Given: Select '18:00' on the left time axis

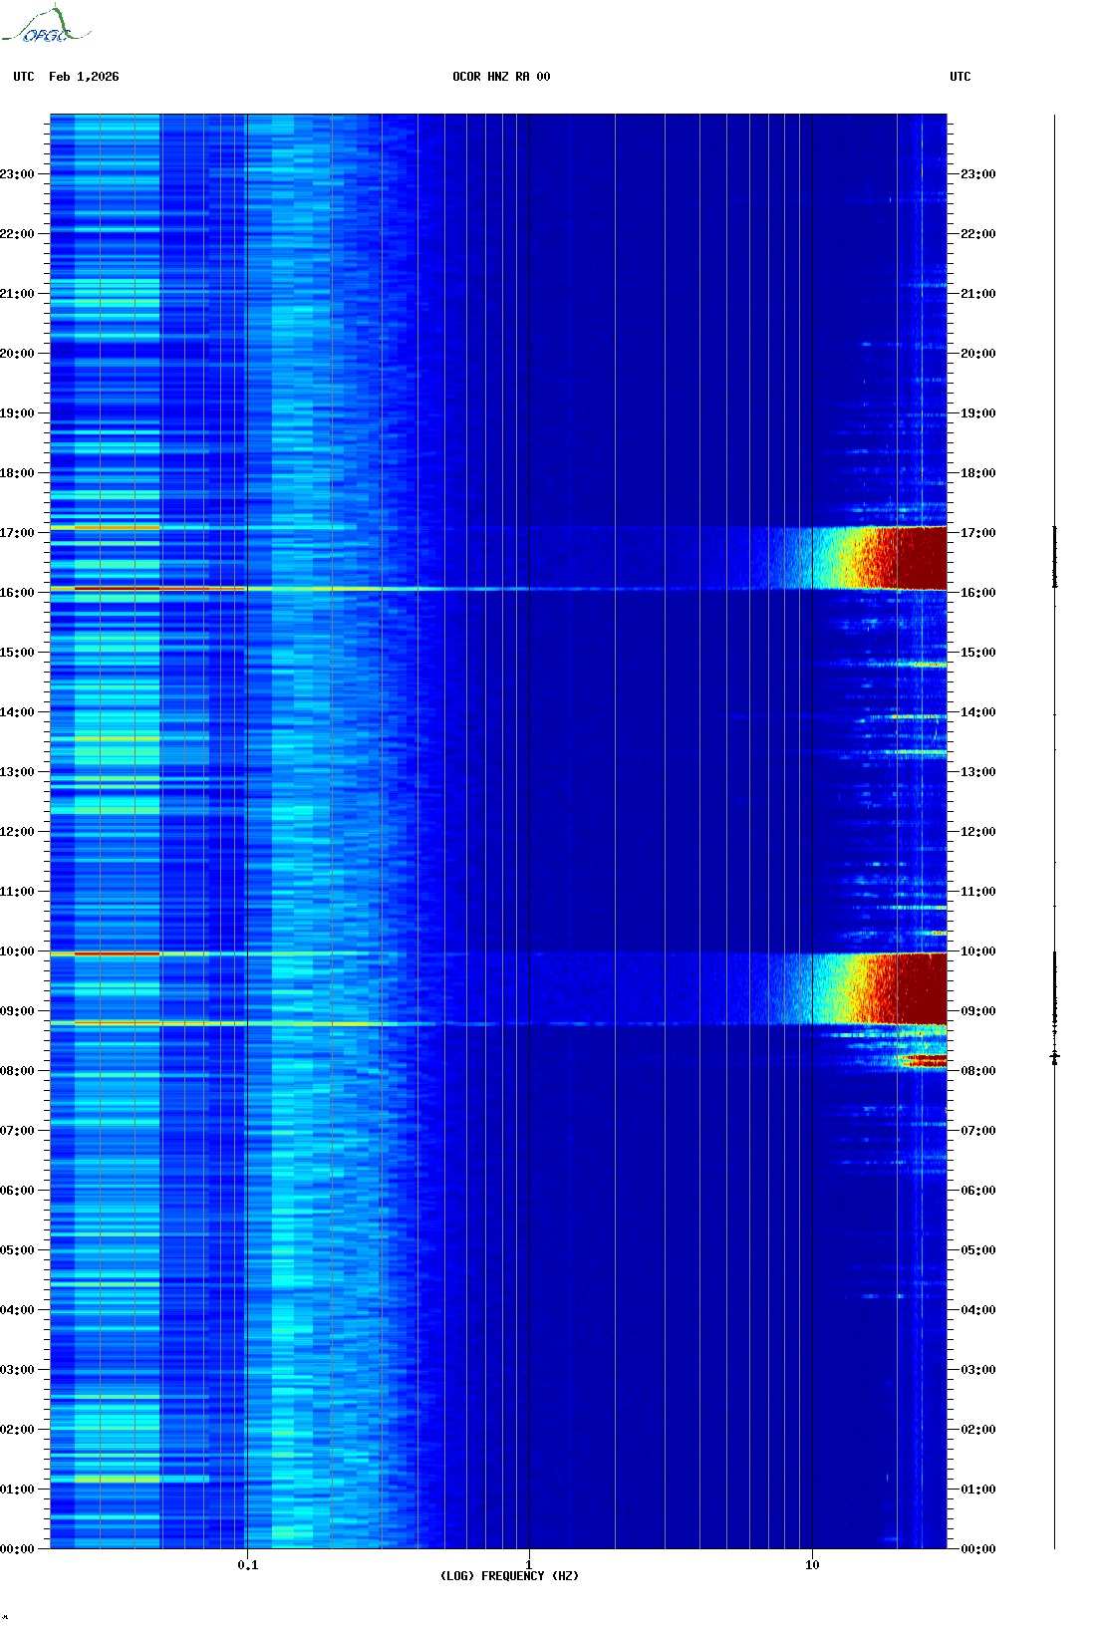Looking at the screenshot, I should [x=17, y=473].
